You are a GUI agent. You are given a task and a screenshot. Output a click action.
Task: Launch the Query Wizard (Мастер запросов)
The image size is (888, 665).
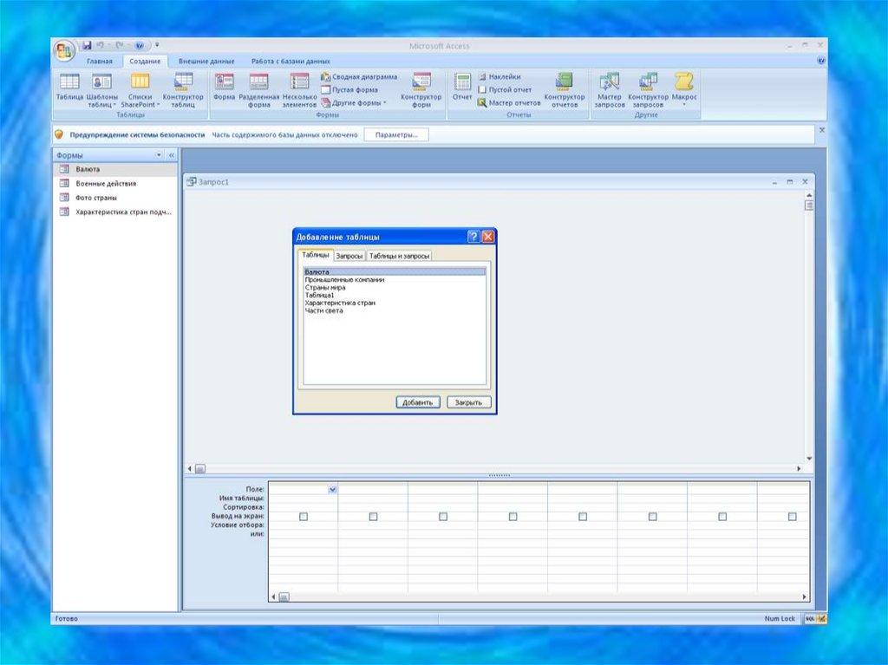point(610,85)
